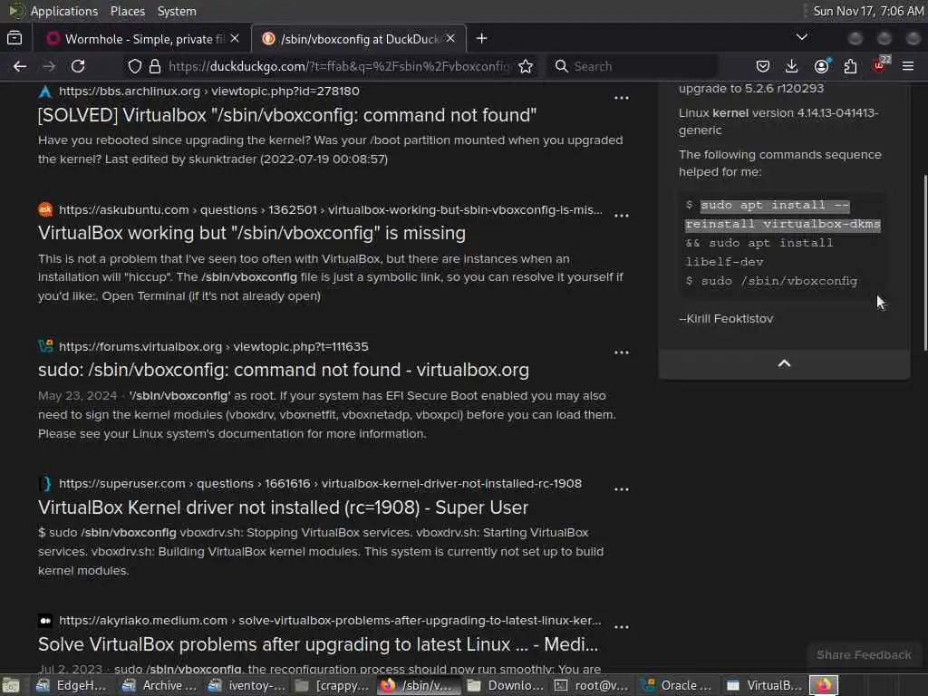Viewport: 928px width, 696px height.
Task: Click the bbs.archlinux.org URL breadcrumb
Action: pos(209,92)
